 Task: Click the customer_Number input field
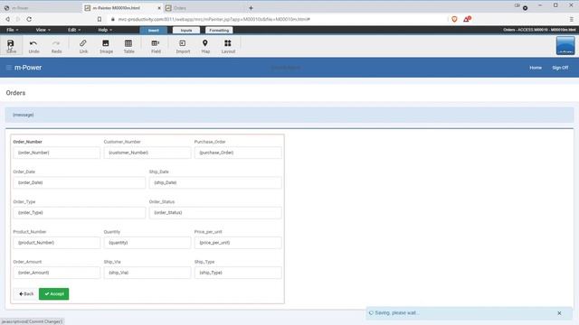[147, 153]
